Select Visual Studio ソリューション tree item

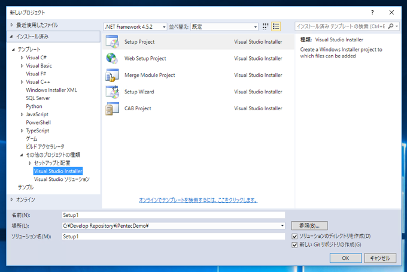[62, 179]
